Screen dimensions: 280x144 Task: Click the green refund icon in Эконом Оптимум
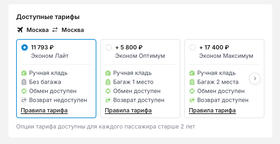(108, 100)
